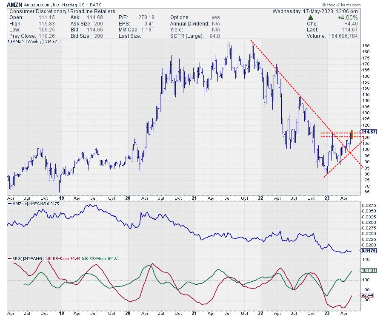Click the 92.44 RS-Ratio value tag
The height and width of the screenshot is (317, 383).
[368, 294]
